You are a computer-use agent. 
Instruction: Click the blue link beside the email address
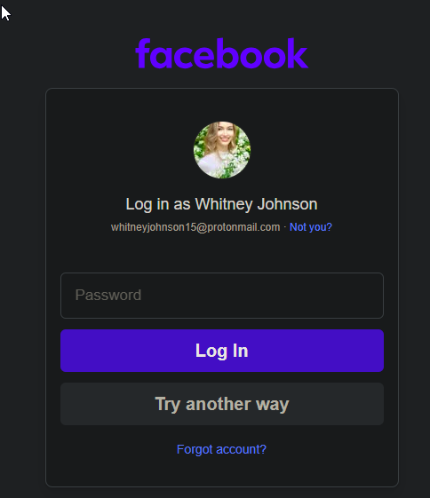tap(310, 227)
